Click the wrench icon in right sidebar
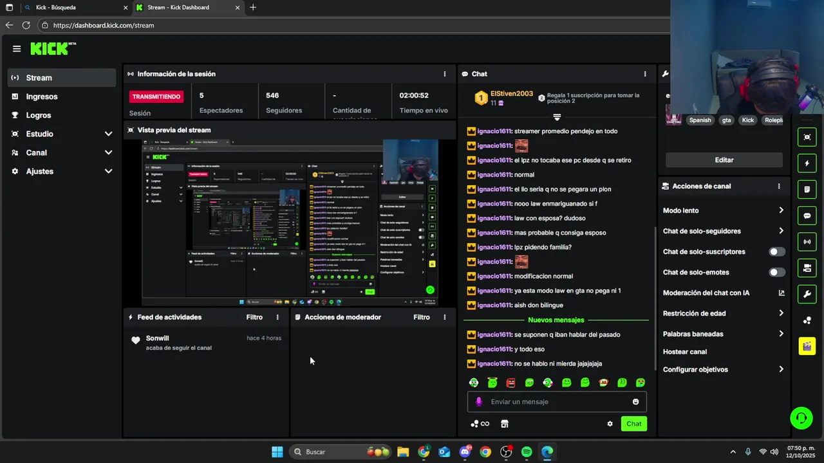 coord(807,295)
